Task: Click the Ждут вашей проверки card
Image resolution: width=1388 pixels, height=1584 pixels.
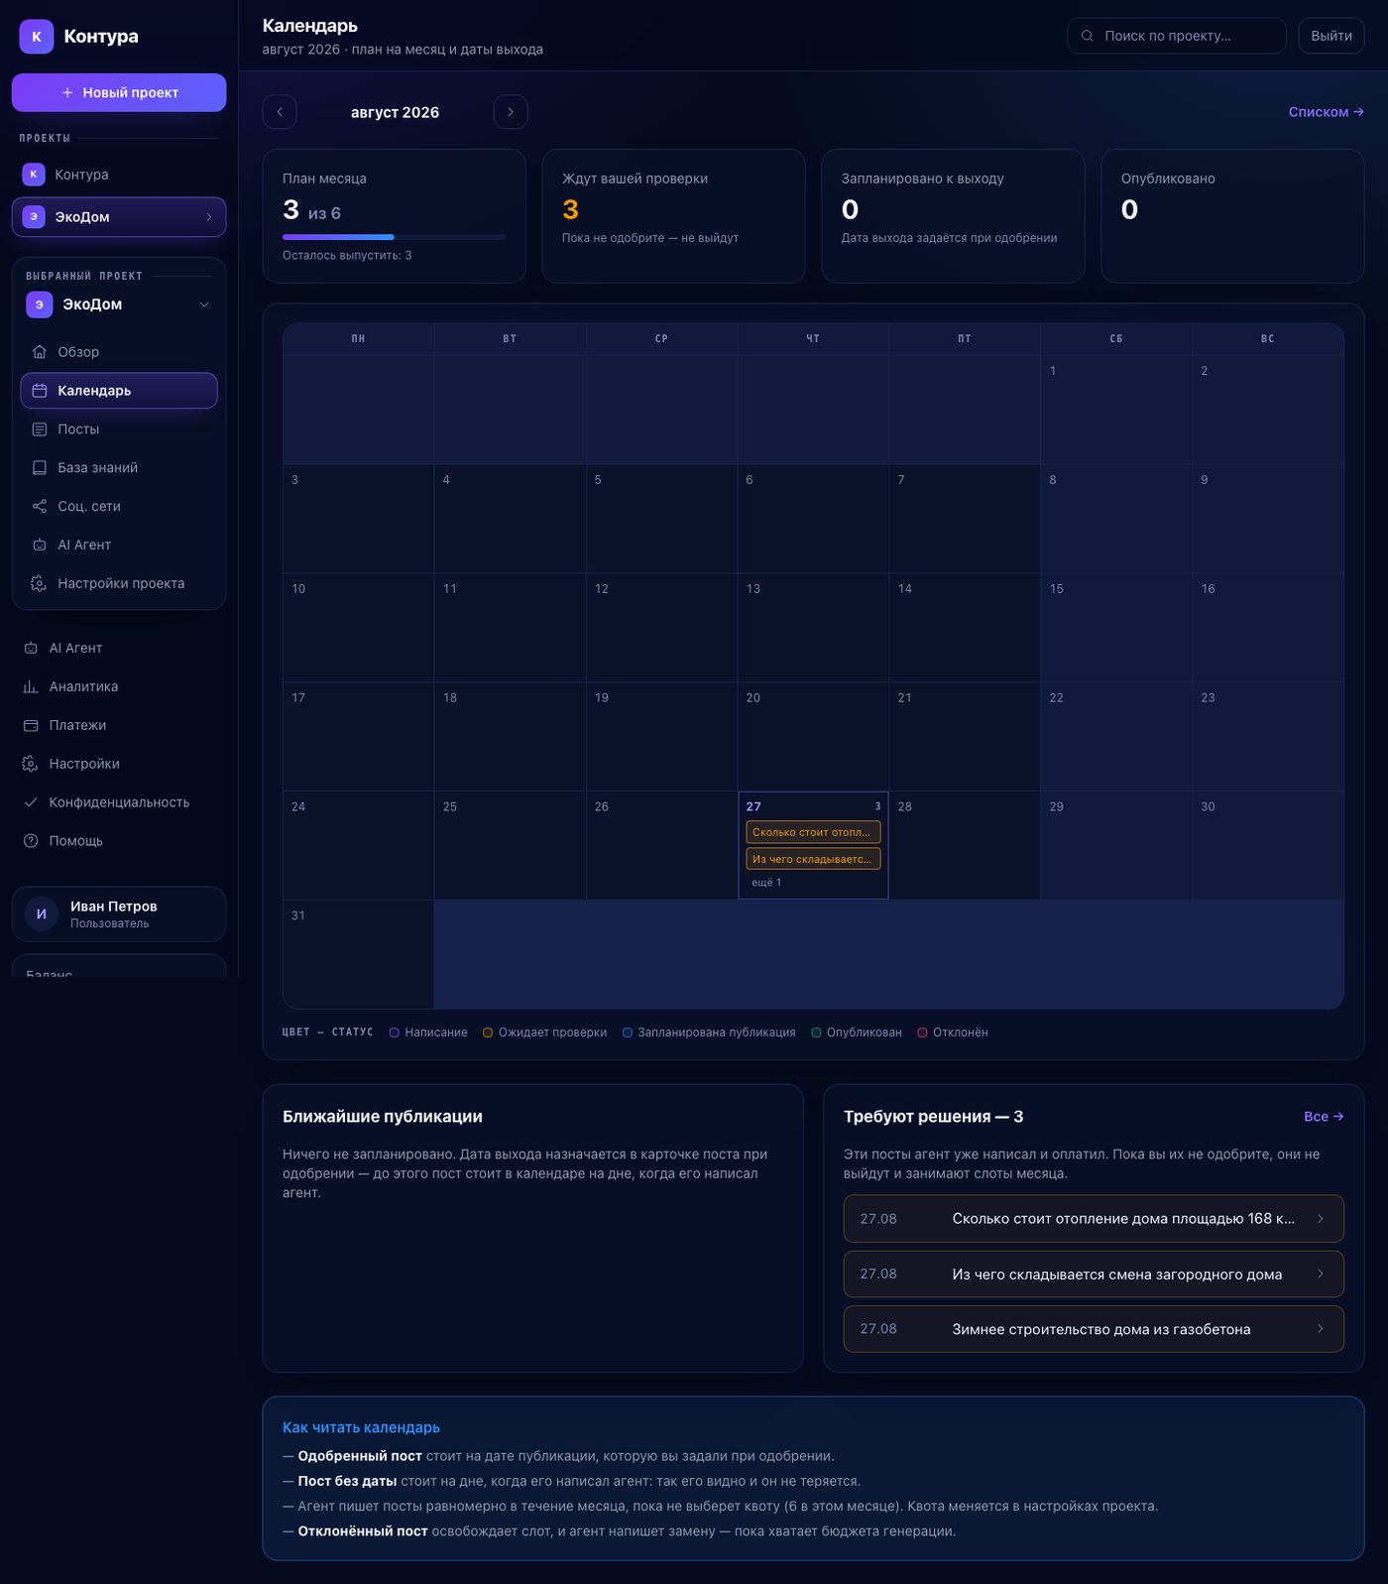Action: [x=673, y=216]
